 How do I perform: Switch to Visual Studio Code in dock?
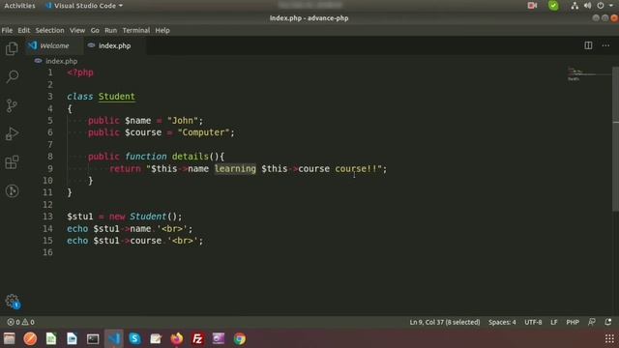114,338
